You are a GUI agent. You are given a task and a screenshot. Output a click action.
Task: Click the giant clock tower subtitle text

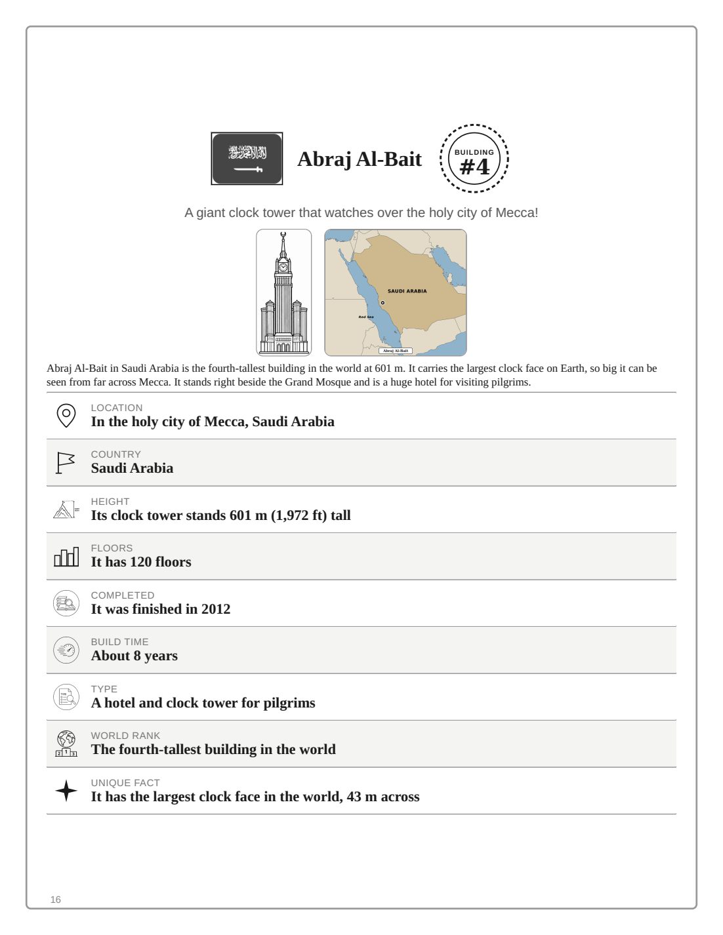tap(361, 212)
